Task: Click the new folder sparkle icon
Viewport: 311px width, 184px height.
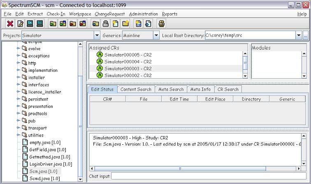Action: [x=125, y=24]
